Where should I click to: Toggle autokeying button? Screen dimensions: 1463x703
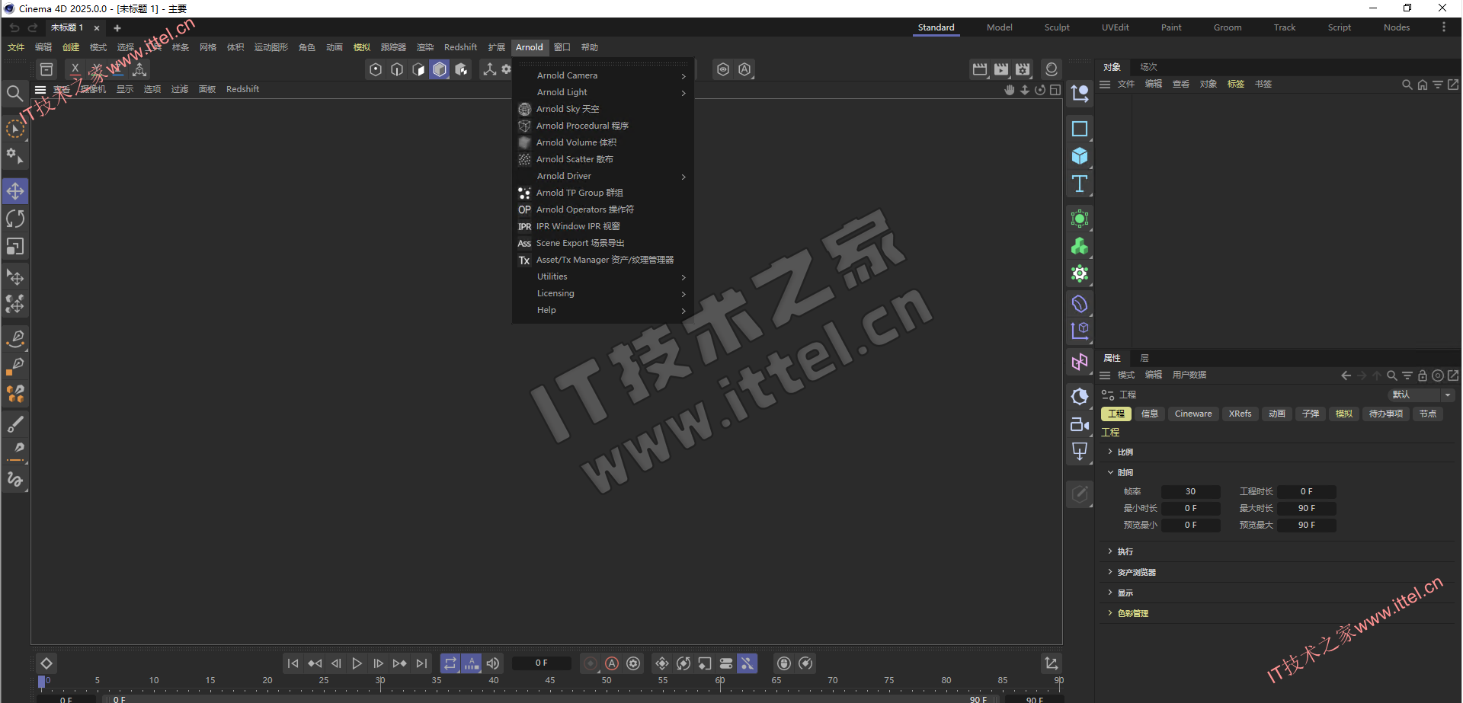click(x=612, y=663)
